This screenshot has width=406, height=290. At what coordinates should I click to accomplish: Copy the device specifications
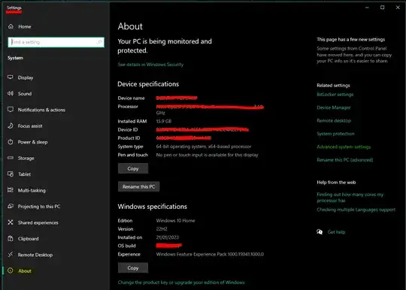coord(133,168)
